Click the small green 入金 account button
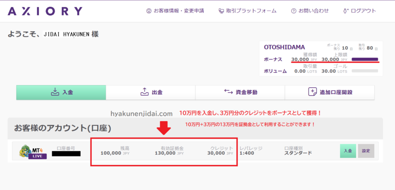The height and width of the screenshot is (190, 395). pyautogui.click(x=348, y=151)
